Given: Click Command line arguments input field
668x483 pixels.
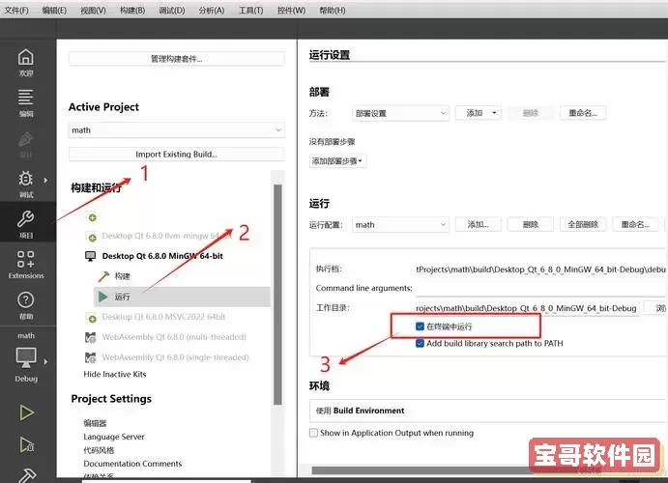Looking at the screenshot, I should pos(541,289).
